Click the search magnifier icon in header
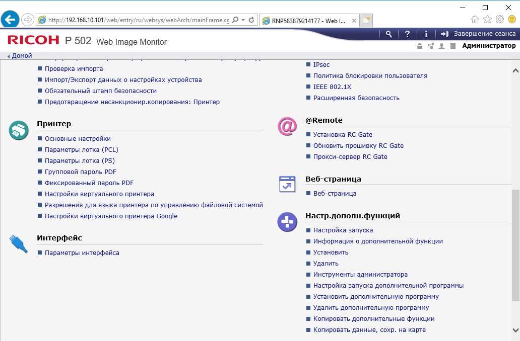This screenshot has height=341, width=520. (x=388, y=34)
